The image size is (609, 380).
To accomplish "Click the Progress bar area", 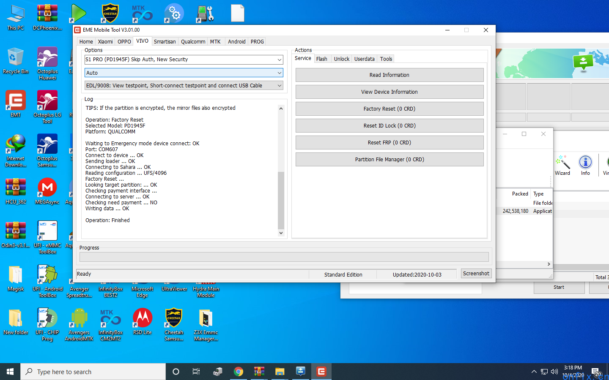I will pos(284,257).
